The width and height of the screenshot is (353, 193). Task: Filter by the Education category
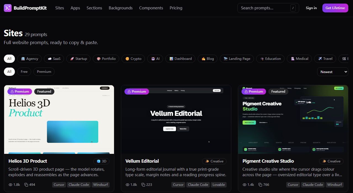pyautogui.click(x=270, y=59)
